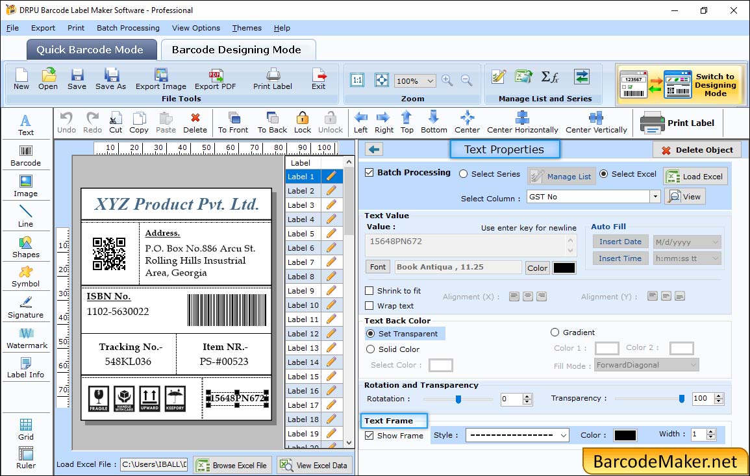The width and height of the screenshot is (750, 476).
Task: Set zoom to actual 1:1 size
Action: point(357,81)
